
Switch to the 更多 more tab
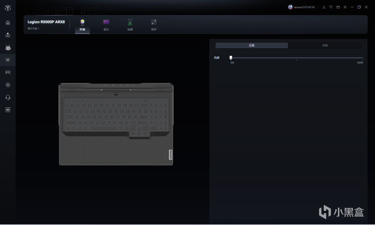[x=154, y=25]
